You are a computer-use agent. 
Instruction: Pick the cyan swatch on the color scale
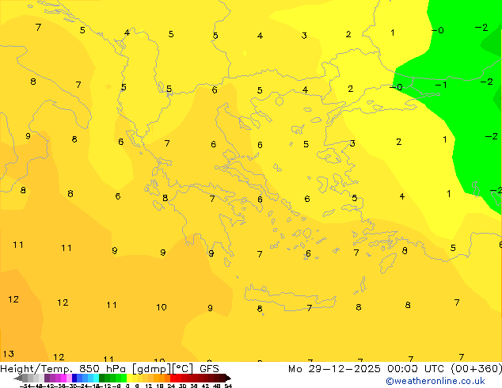pyautogui.click(x=96, y=378)
